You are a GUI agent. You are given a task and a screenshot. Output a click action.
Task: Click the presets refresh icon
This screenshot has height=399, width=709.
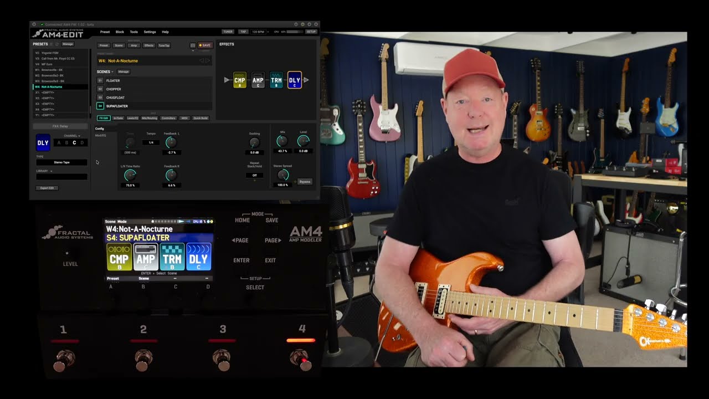(x=56, y=44)
